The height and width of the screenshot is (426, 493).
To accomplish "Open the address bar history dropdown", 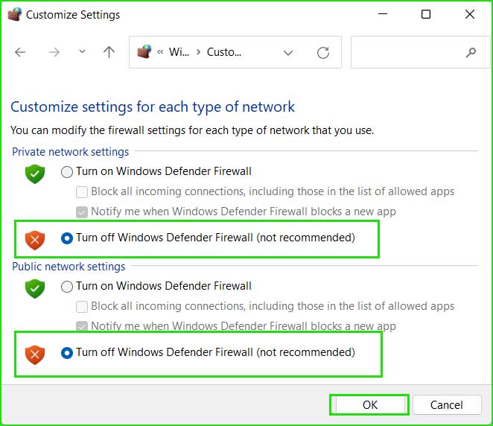I will coord(288,53).
